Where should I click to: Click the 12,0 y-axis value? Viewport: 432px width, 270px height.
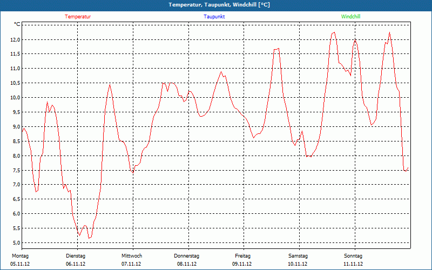(x=15, y=39)
